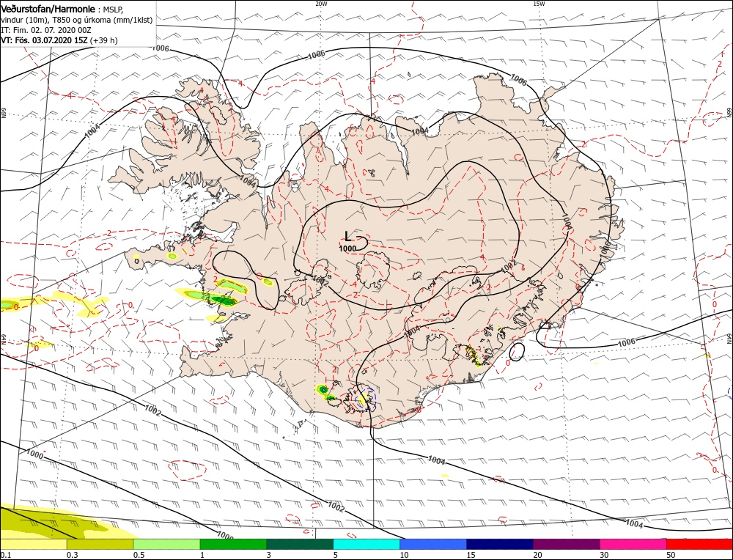This screenshot has height=560, width=733.
Task: Select the purple 20–30 legend swatch
Action: (566, 544)
